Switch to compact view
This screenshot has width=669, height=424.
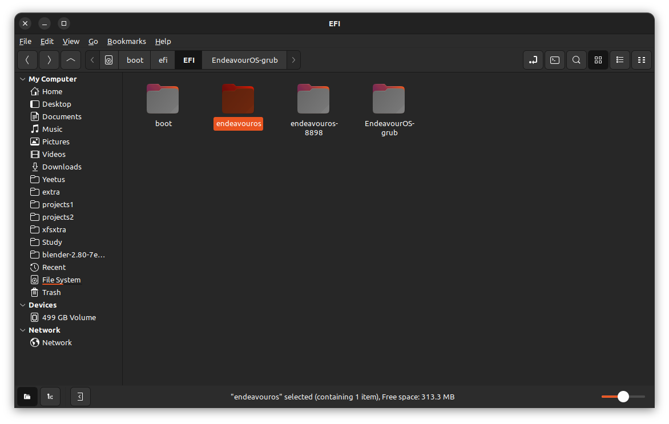[x=641, y=60]
